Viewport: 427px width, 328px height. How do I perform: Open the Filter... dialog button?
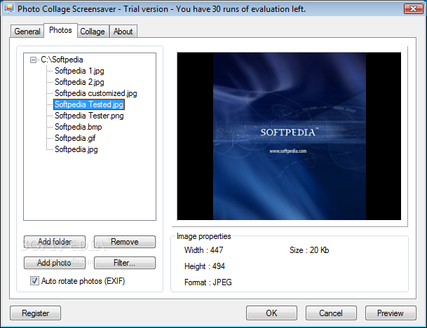(125, 263)
